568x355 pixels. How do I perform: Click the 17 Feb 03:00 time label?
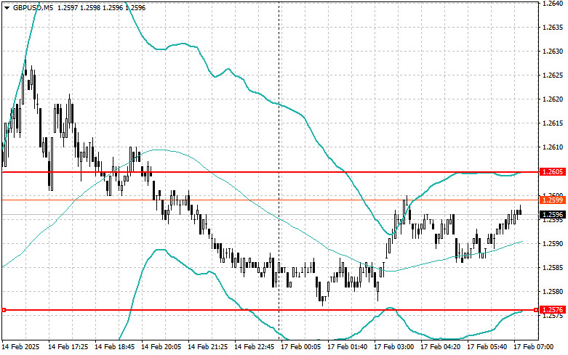[393, 347]
